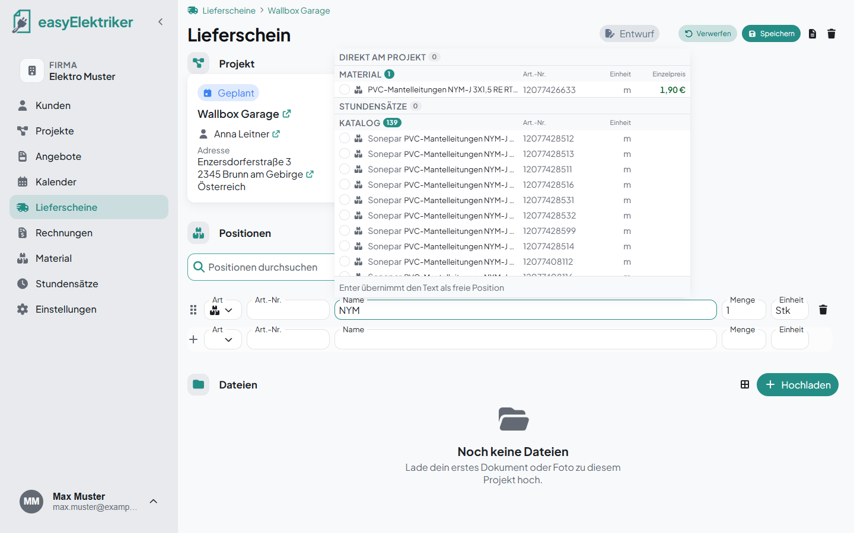Open Einstellungen in the sidebar
This screenshot has height=533, width=854.
89,309
